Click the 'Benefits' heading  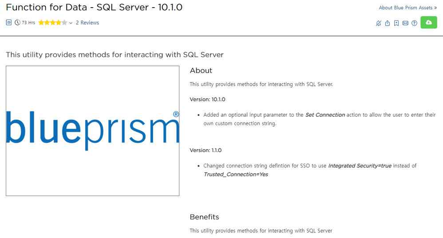205,217
